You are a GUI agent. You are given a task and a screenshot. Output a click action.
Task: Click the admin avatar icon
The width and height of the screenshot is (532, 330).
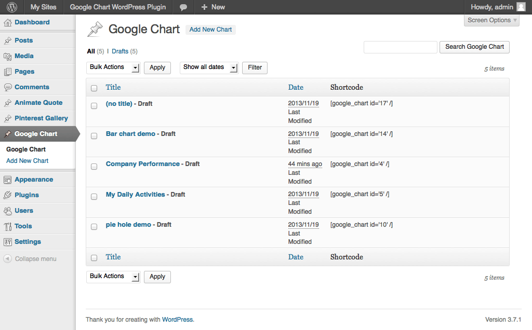(521, 7)
